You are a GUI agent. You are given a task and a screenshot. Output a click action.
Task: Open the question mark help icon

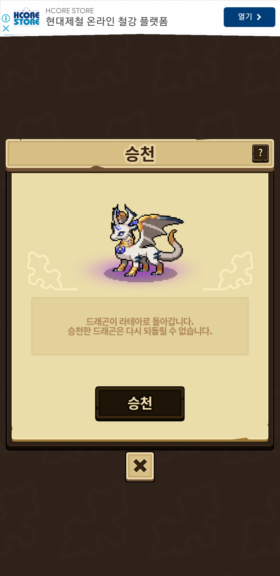point(261,153)
